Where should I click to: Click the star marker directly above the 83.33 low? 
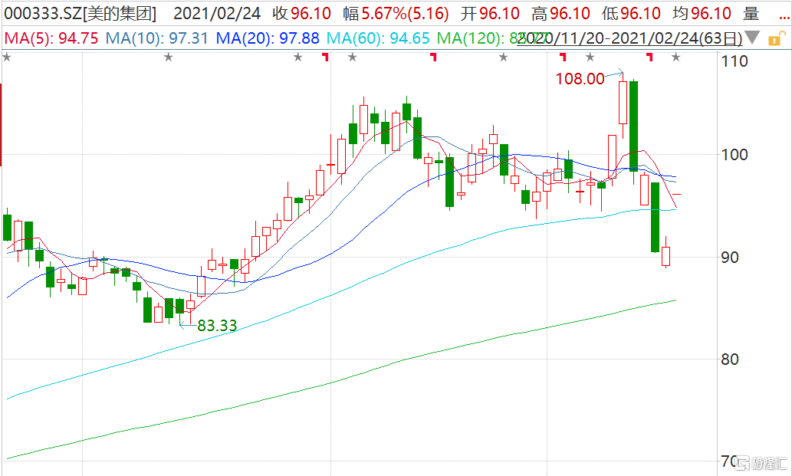coord(169,57)
